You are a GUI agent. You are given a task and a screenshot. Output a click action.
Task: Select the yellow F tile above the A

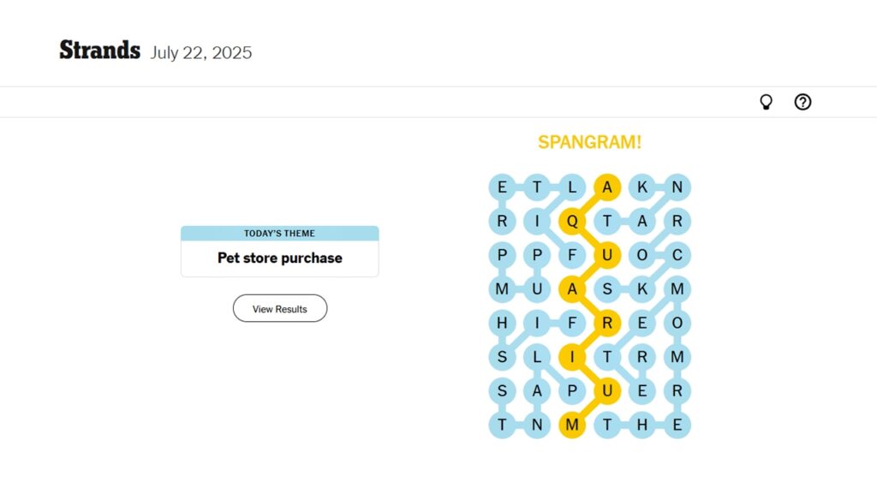(x=572, y=255)
